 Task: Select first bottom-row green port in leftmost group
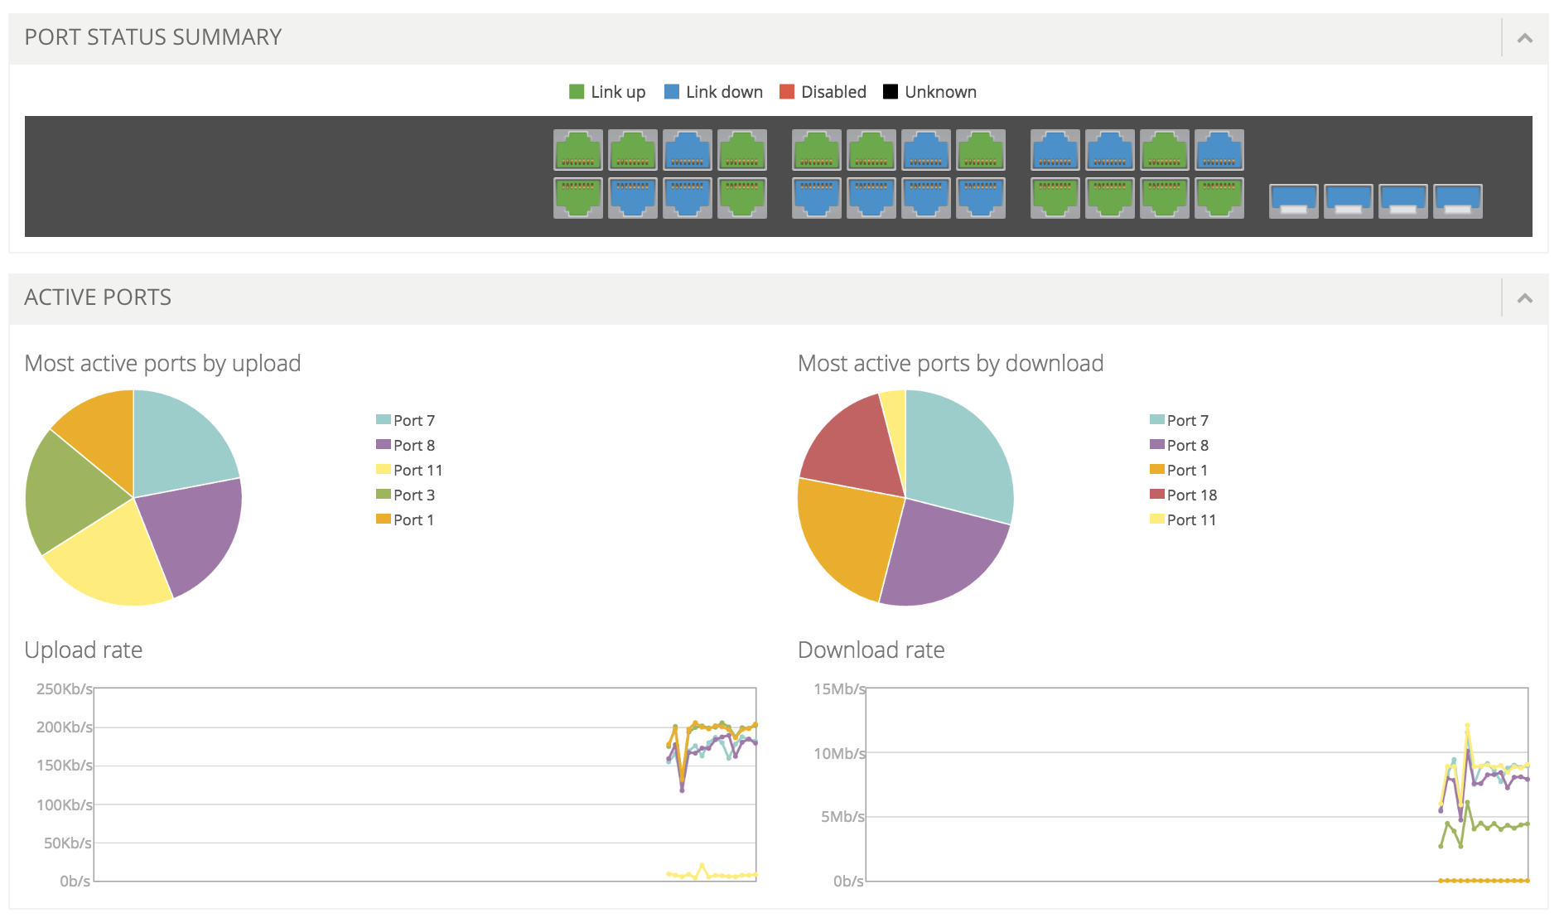(578, 198)
